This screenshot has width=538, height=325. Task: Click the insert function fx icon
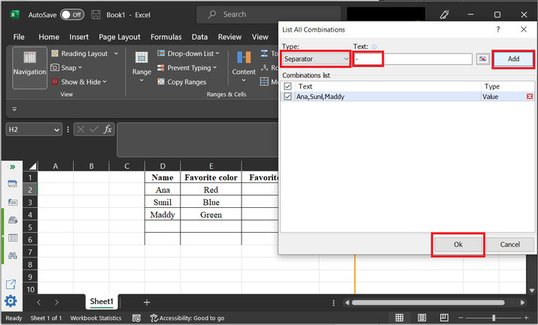[108, 130]
